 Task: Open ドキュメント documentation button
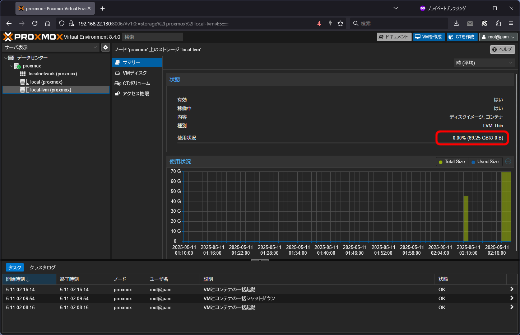point(394,37)
